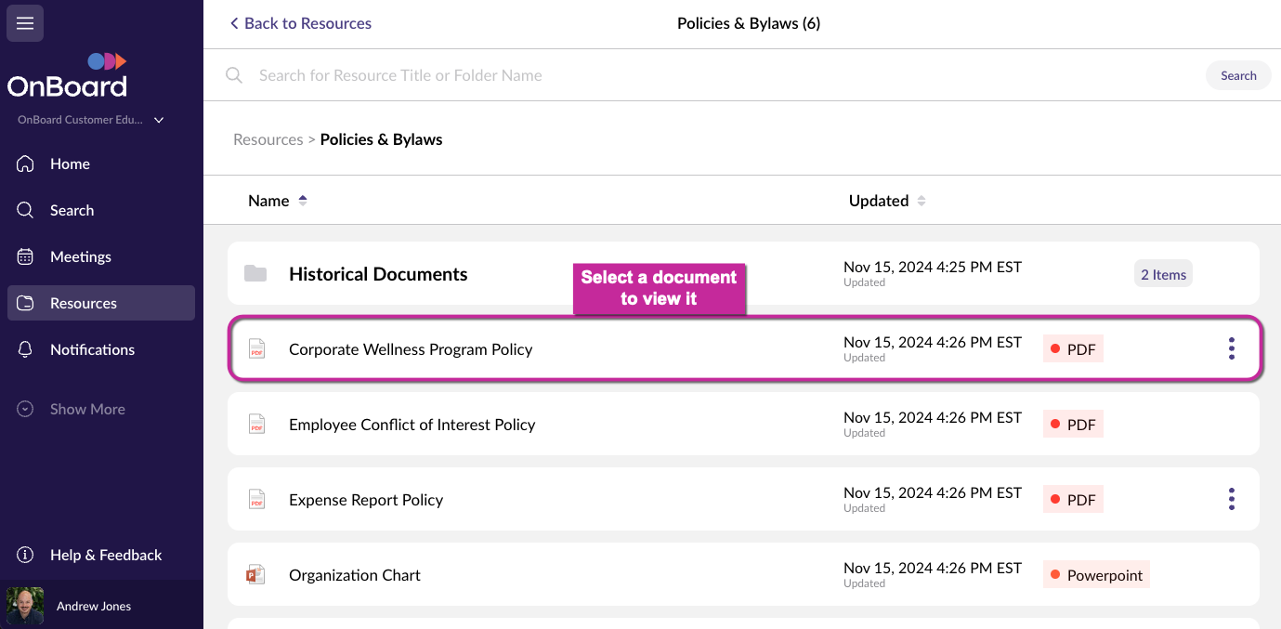Click the OnBoard logo

pyautogui.click(x=67, y=77)
